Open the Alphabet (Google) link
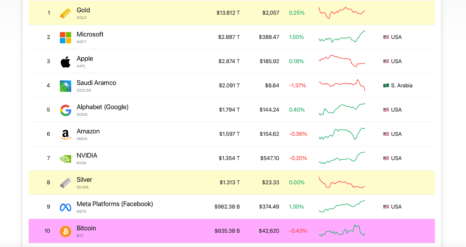 [103, 107]
